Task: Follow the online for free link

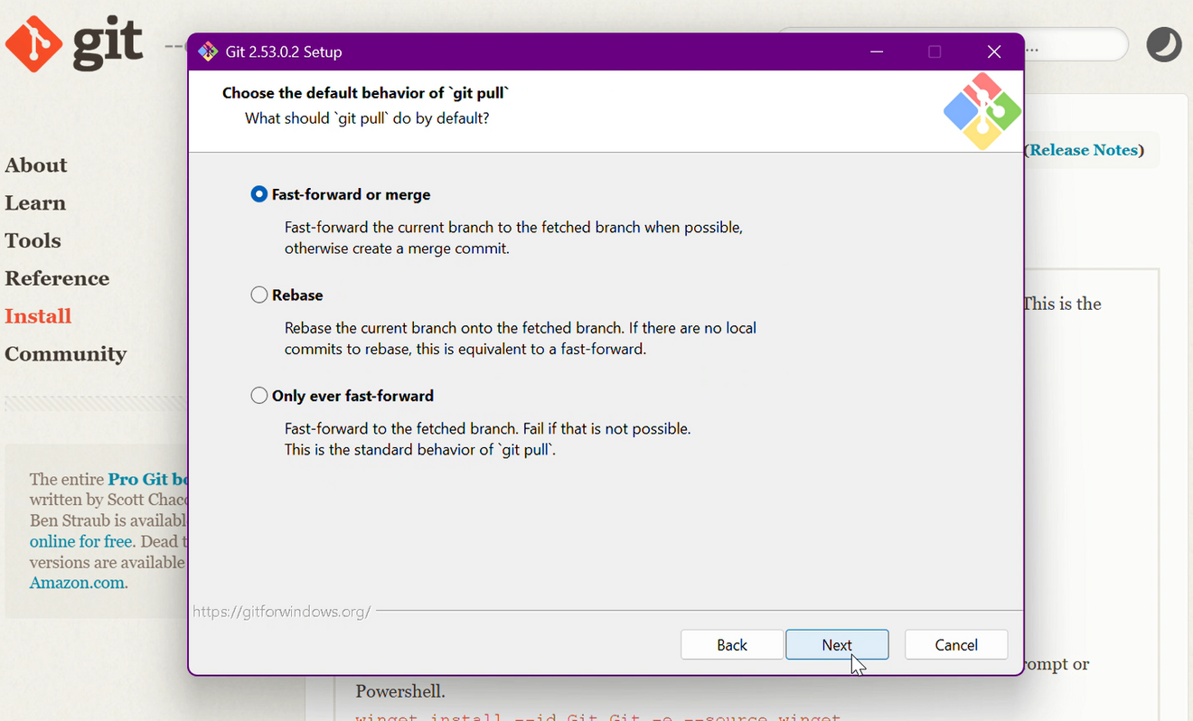Action: point(81,542)
